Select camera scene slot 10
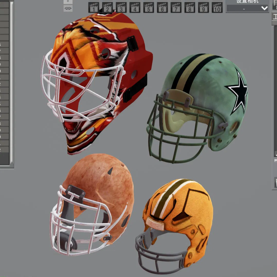The height and width of the screenshot is (277, 277). tap(217, 8)
